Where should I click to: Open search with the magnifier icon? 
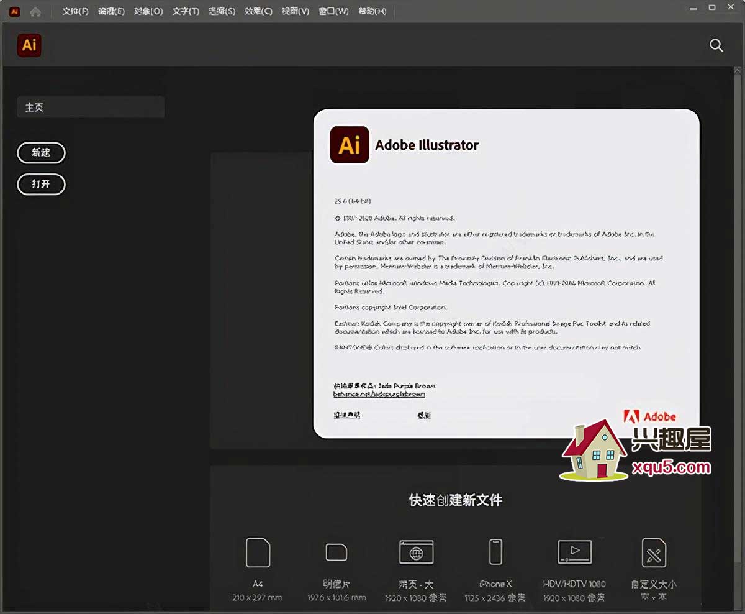(x=716, y=45)
